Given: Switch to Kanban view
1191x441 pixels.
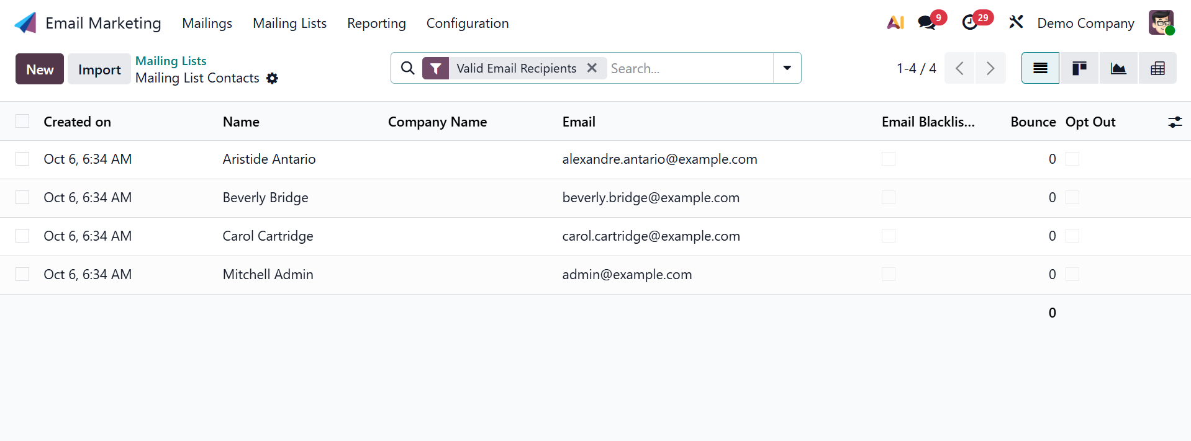Looking at the screenshot, I should 1079,68.
